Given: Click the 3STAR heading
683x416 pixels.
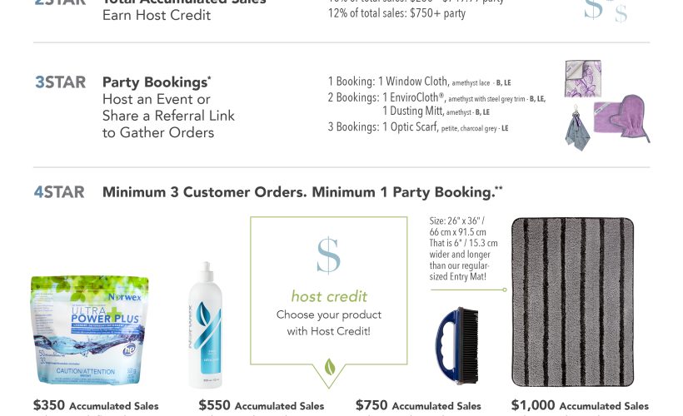Looking at the screenshot, I should 60,82.
